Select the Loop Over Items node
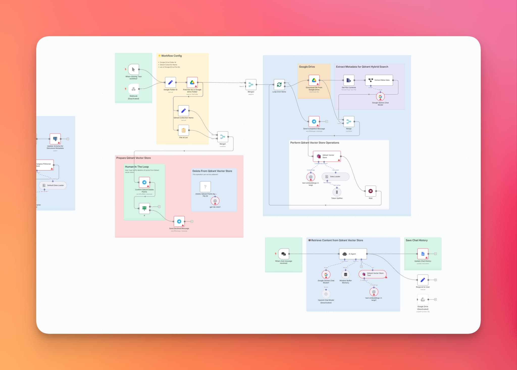Image resolution: width=517 pixels, height=370 pixels. tap(279, 85)
